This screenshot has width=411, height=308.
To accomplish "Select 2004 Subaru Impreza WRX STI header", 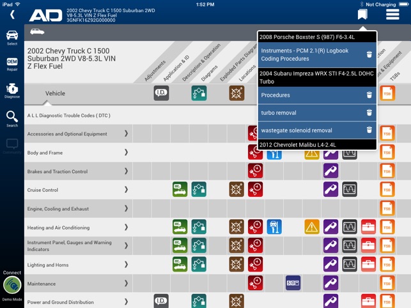I will point(317,77).
